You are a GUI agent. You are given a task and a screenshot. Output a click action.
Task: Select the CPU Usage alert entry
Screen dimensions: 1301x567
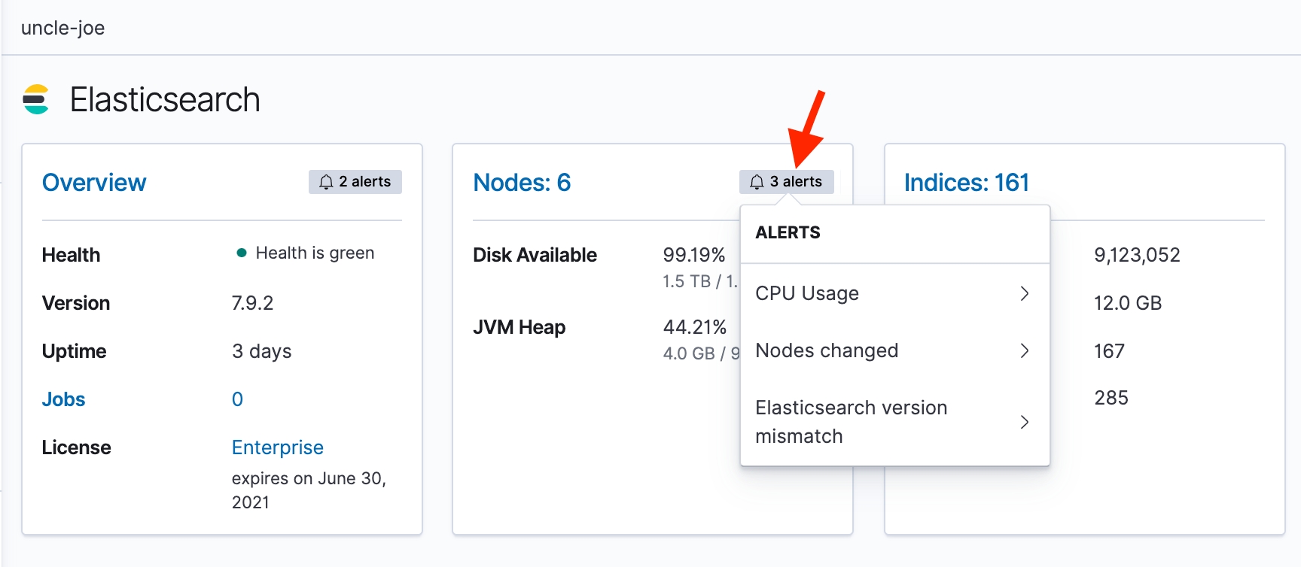[x=807, y=293]
